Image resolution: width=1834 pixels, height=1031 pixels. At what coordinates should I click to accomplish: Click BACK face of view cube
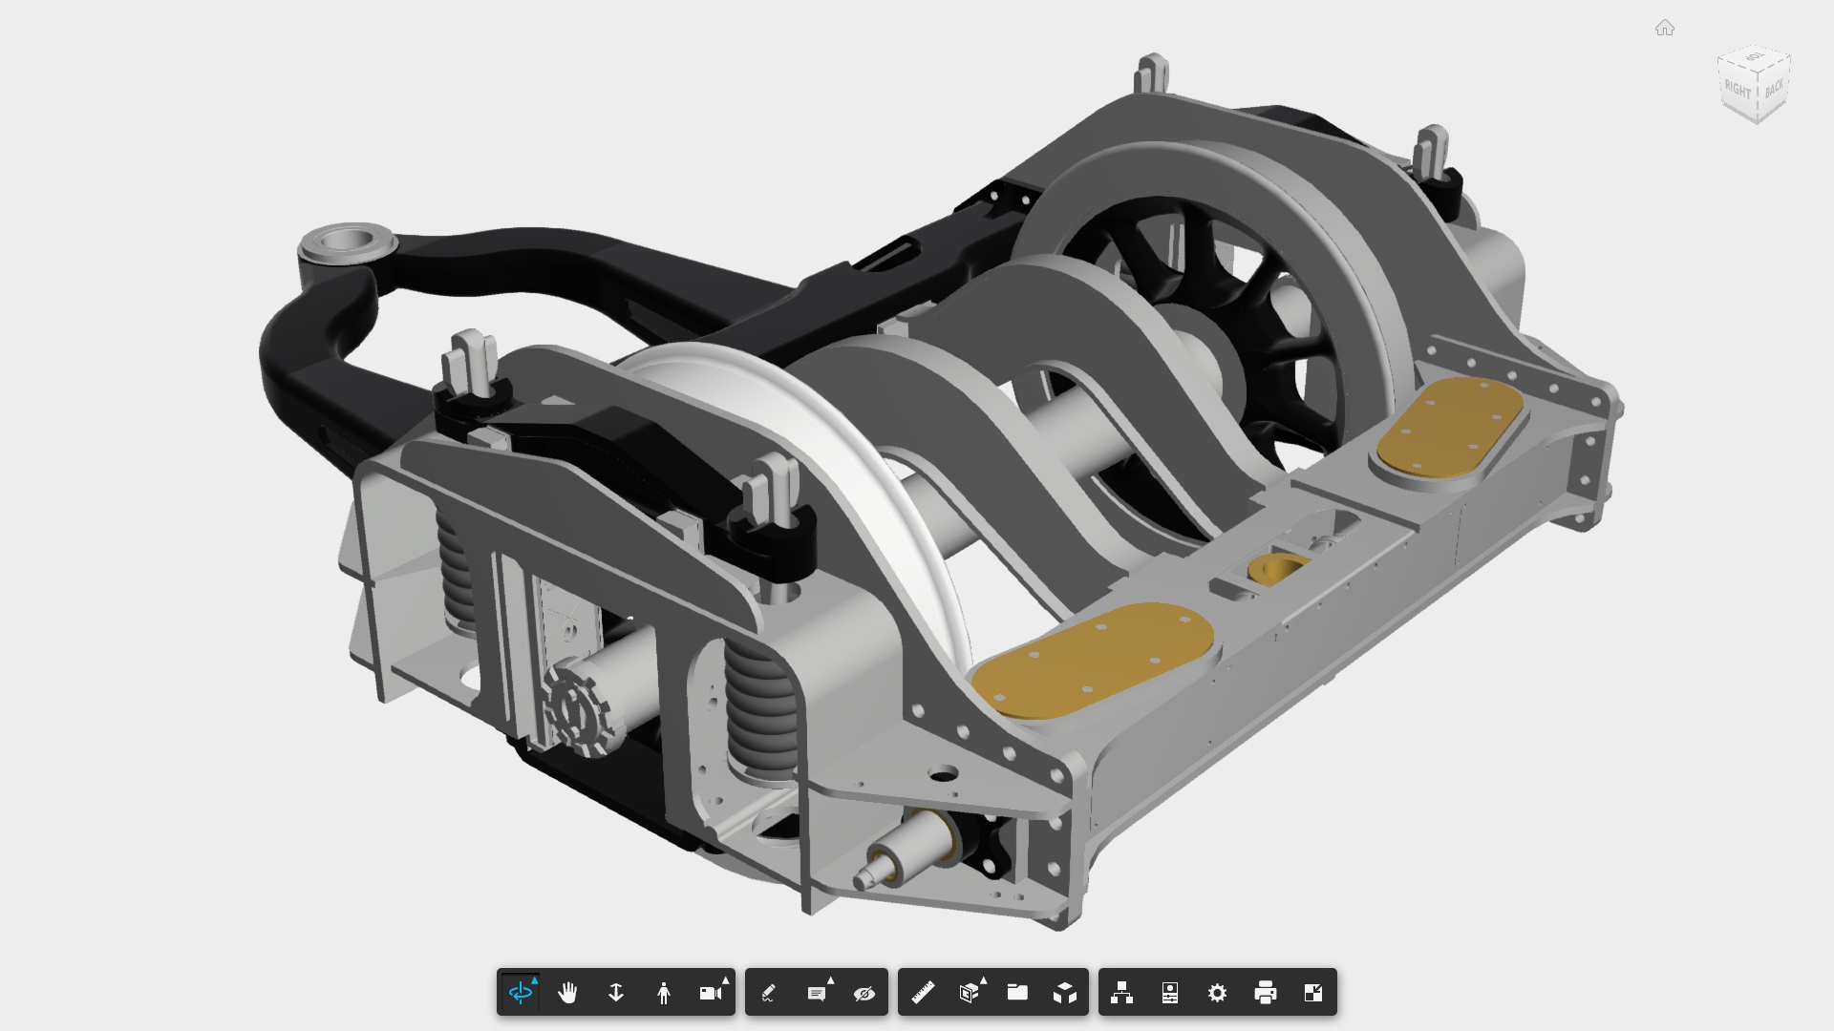[1774, 90]
